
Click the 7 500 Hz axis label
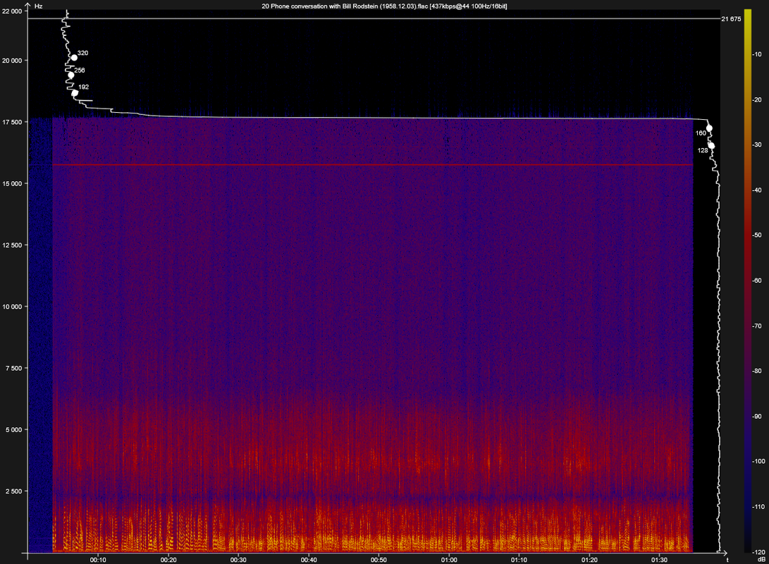(13, 368)
